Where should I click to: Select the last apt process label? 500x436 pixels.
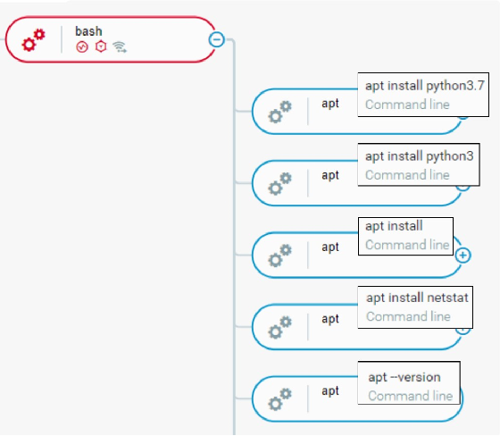(x=330, y=391)
